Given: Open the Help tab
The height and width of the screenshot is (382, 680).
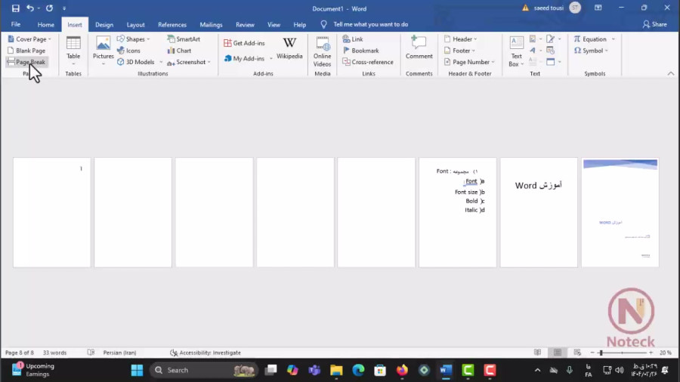Looking at the screenshot, I should point(300,25).
